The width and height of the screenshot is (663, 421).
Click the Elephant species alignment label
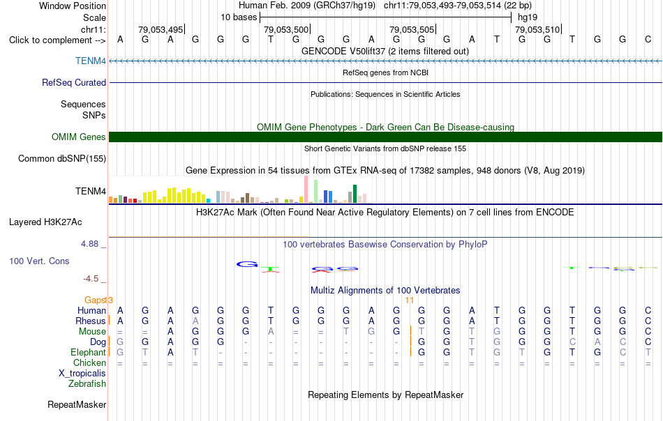[x=89, y=353]
